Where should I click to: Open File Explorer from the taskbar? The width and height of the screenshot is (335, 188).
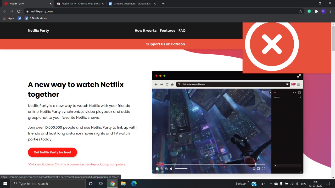point(123,184)
